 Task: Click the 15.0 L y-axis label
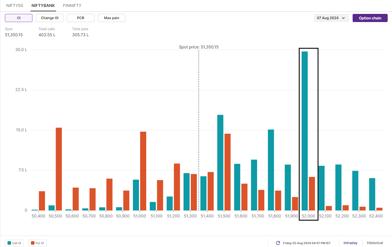click(21, 130)
